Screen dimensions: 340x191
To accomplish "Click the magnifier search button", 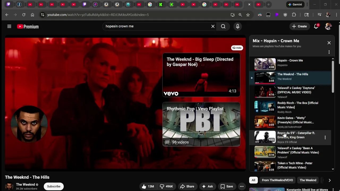I will tap(223, 26).
